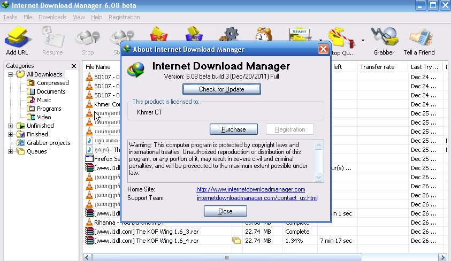Screen dimensions: 451x261
Task: Click the right arrow of horizontal scrollbar
Action: pos(442,257)
